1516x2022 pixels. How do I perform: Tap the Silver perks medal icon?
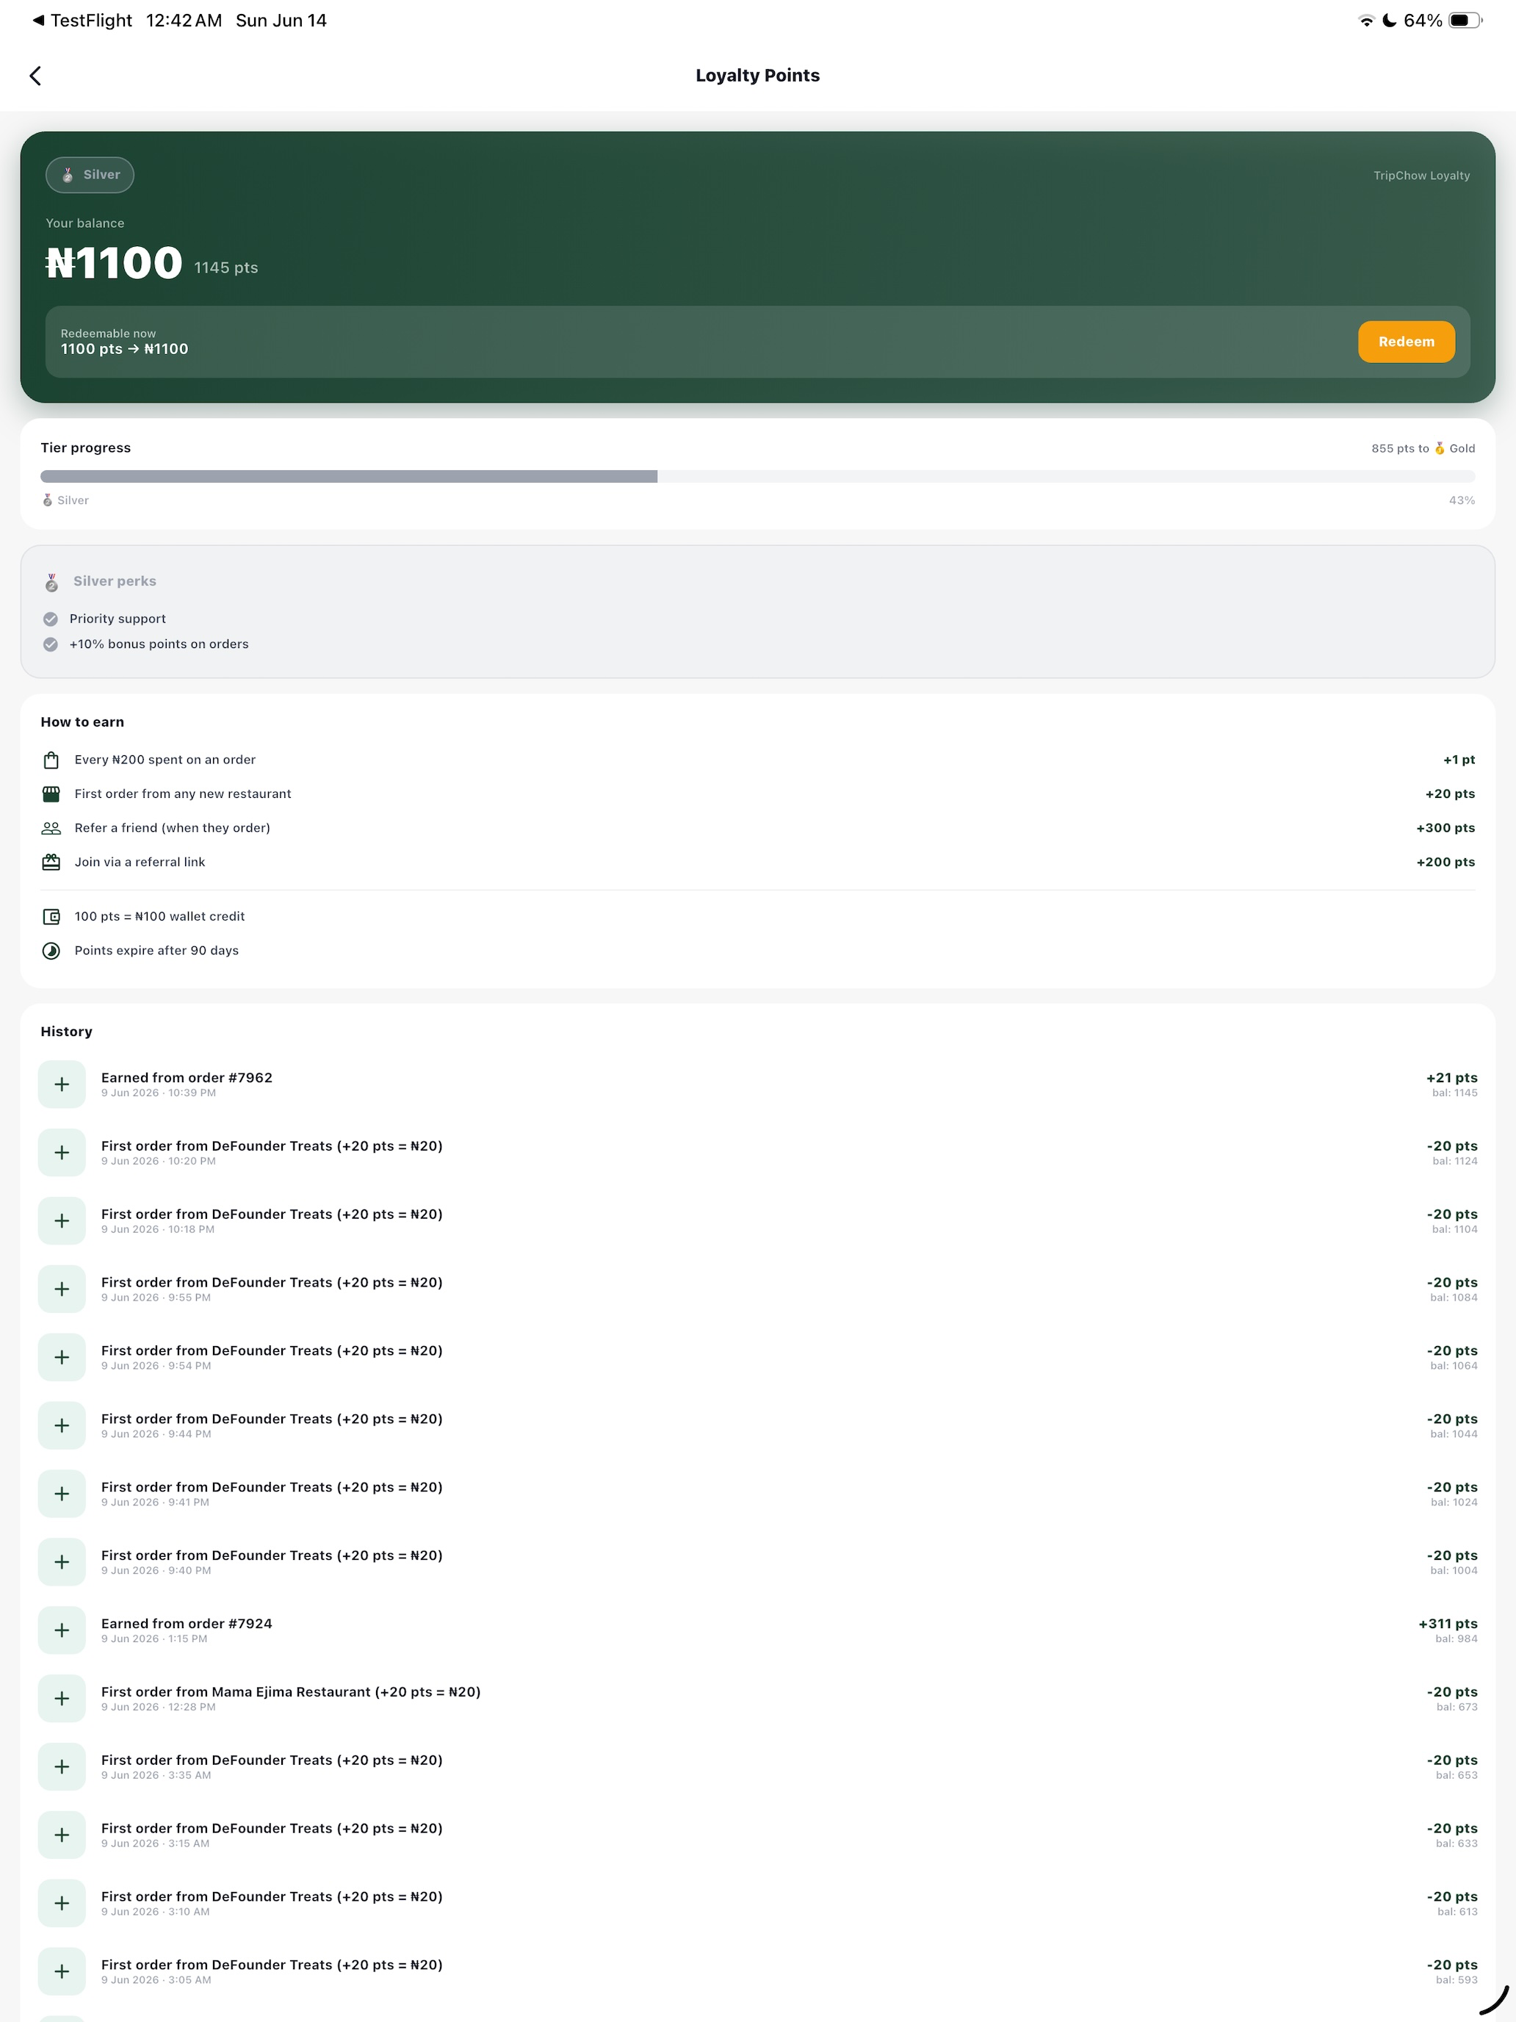click(x=52, y=583)
